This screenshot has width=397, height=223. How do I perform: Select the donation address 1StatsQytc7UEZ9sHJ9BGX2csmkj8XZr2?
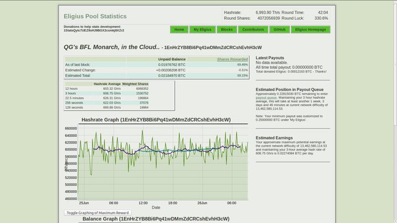click(x=94, y=30)
